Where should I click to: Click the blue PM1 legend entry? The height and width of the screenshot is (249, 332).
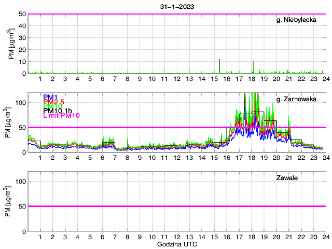click(x=50, y=97)
